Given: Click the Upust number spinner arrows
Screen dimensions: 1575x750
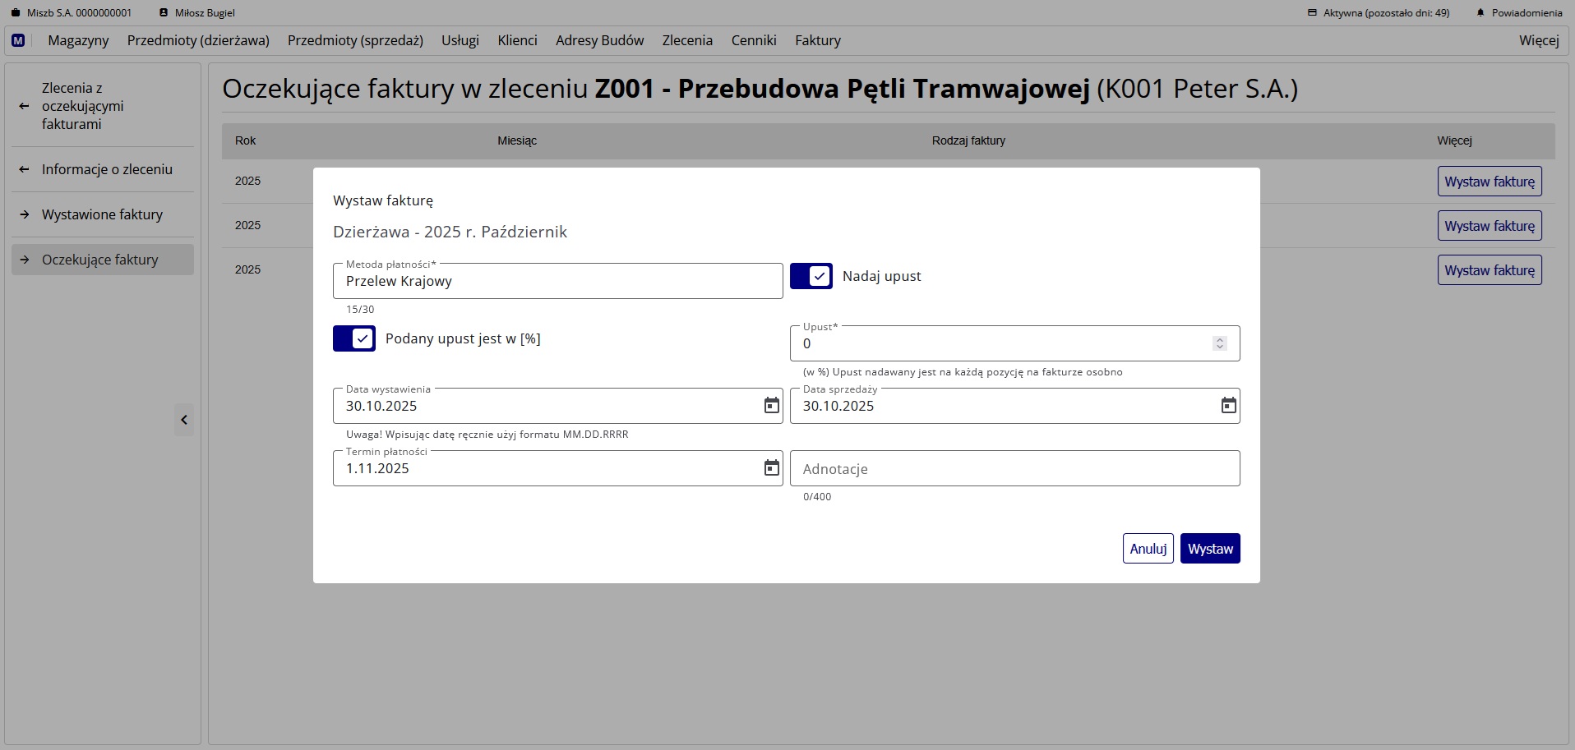Looking at the screenshot, I should point(1220,343).
